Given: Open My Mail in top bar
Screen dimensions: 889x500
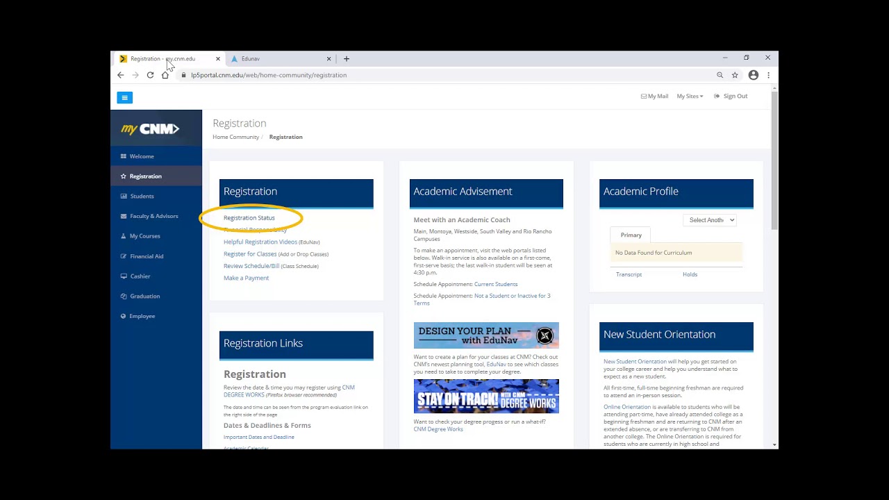Looking at the screenshot, I should tap(654, 97).
